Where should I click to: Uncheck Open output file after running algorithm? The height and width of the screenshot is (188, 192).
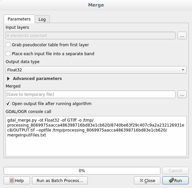pos(8,104)
